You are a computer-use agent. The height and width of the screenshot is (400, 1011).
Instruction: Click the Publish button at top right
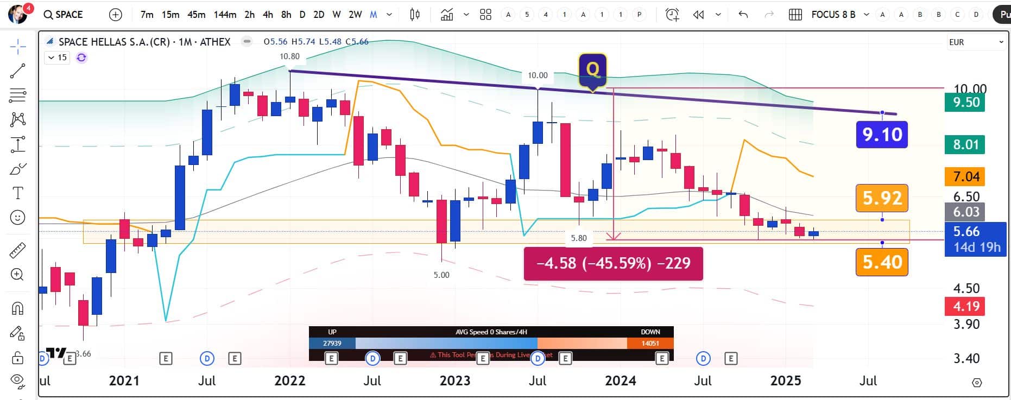click(1002, 15)
